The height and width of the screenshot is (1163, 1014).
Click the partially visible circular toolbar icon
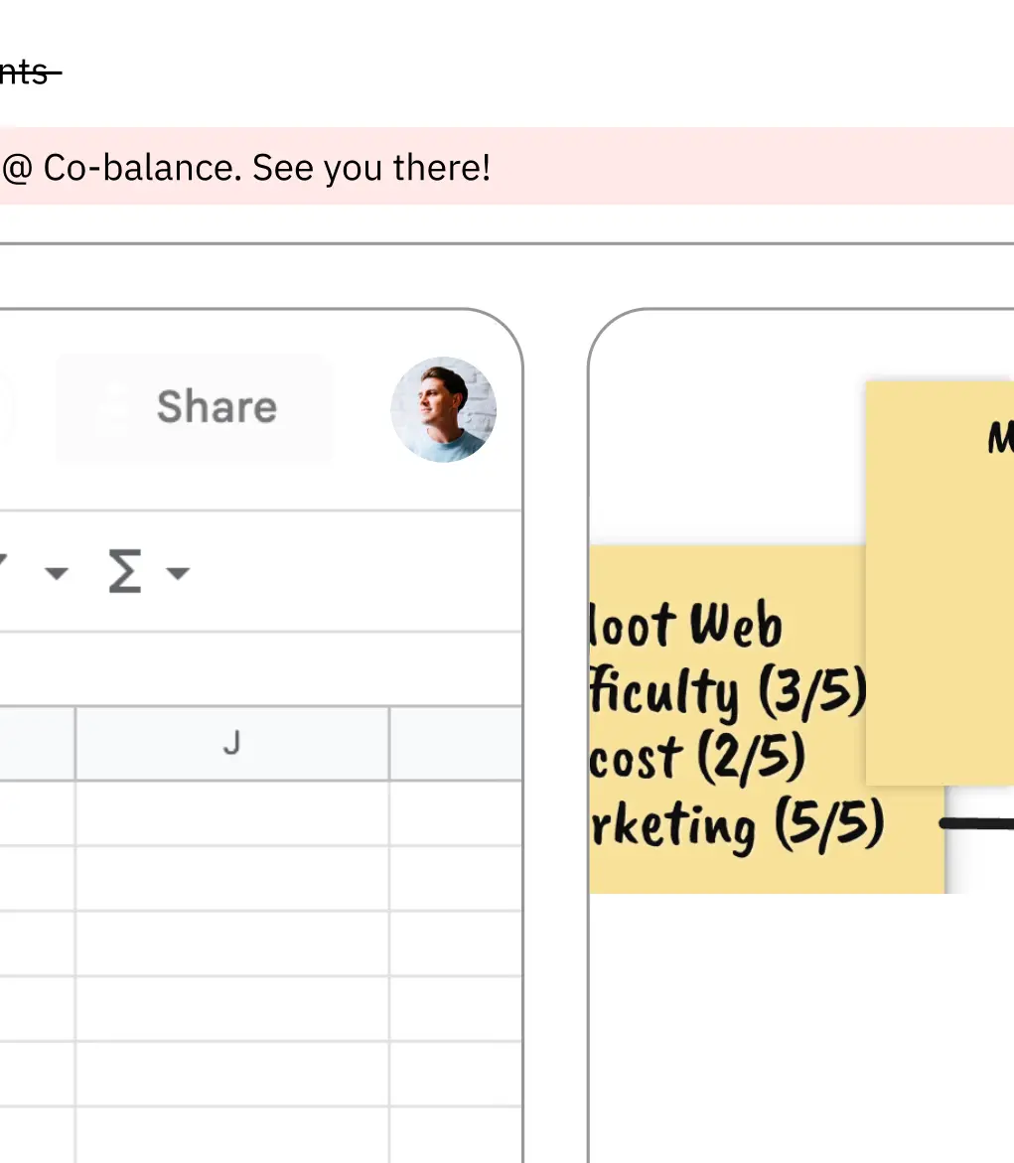(6, 406)
